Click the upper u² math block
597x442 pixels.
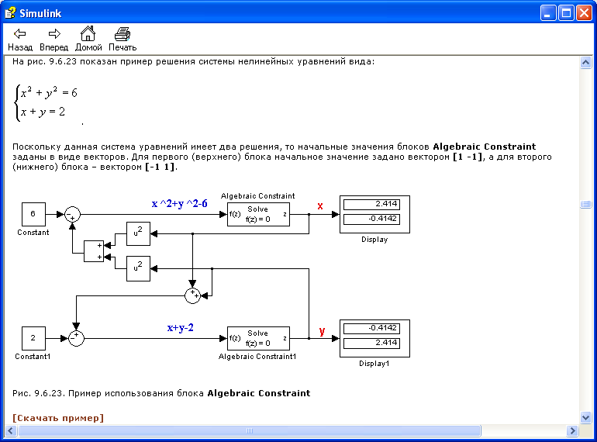[x=138, y=233]
